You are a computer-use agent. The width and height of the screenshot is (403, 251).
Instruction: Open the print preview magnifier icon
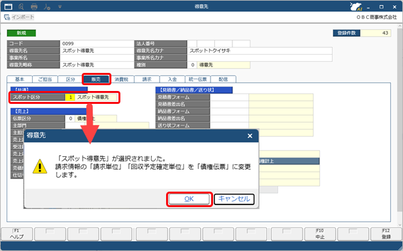(21, 6)
